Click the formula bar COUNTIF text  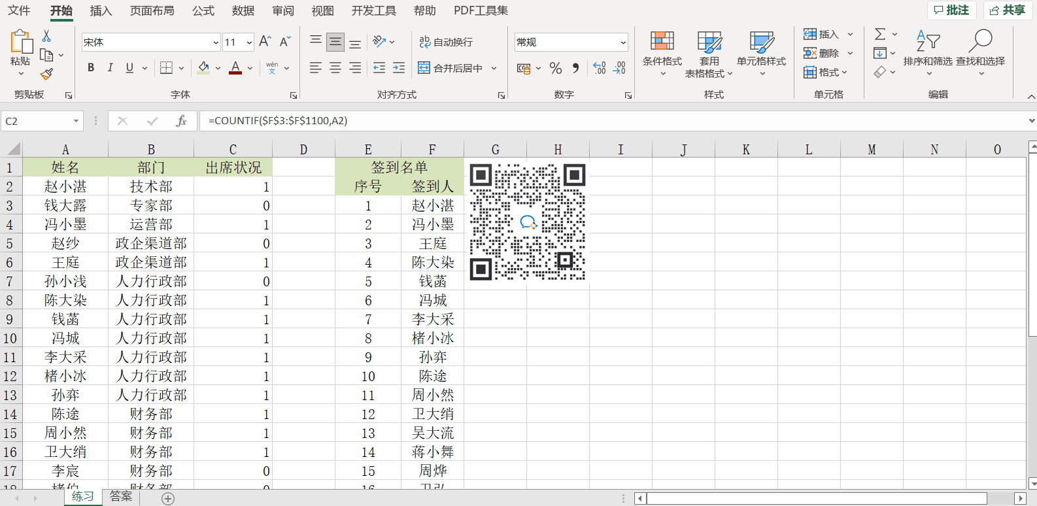(x=278, y=121)
